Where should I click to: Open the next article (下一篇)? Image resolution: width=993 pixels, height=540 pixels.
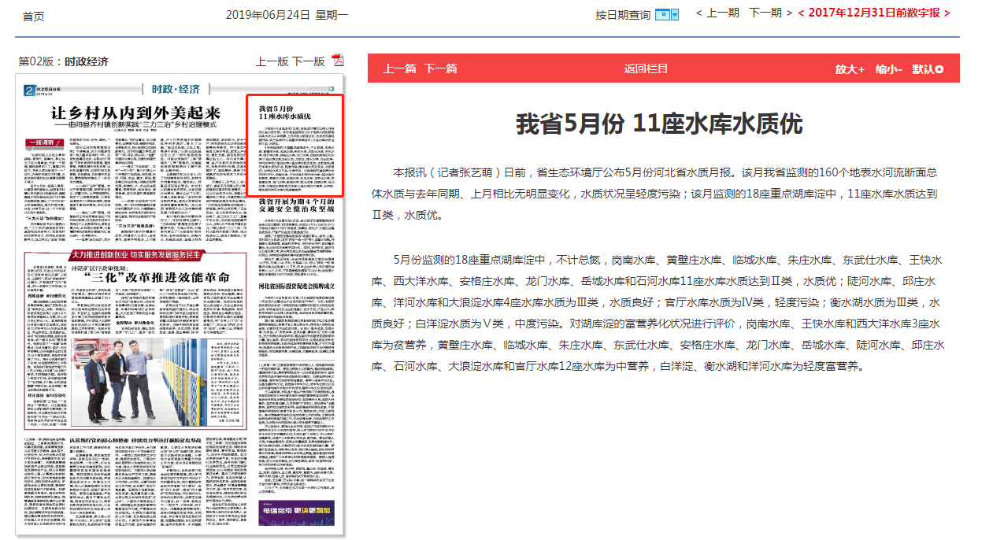tap(440, 68)
